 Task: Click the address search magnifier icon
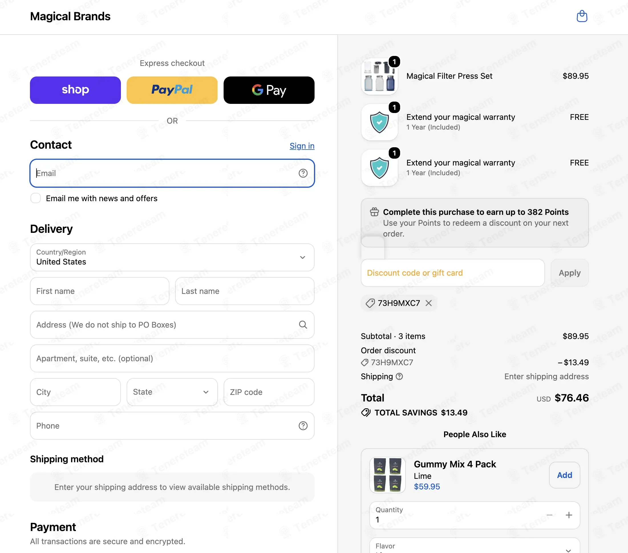tap(303, 325)
